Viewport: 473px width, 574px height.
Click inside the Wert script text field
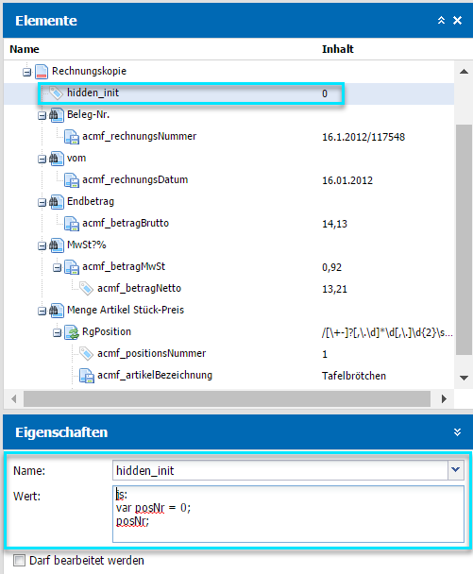288,514
